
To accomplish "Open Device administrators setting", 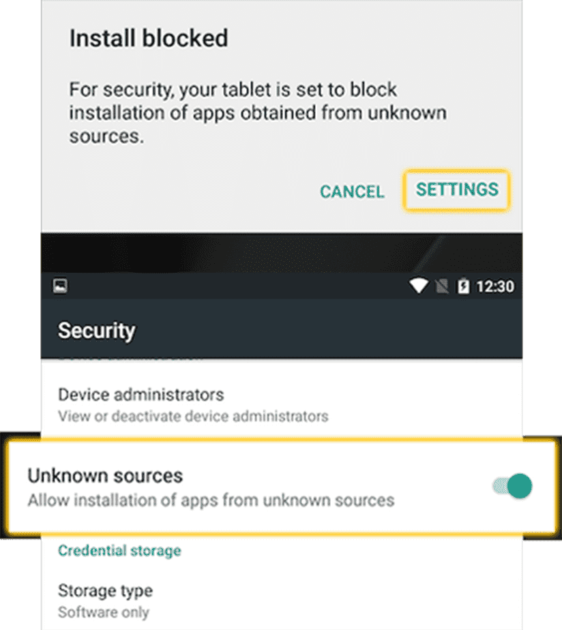I will (x=282, y=405).
